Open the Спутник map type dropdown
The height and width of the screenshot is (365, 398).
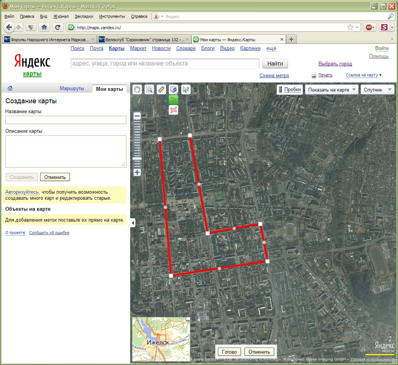click(378, 90)
